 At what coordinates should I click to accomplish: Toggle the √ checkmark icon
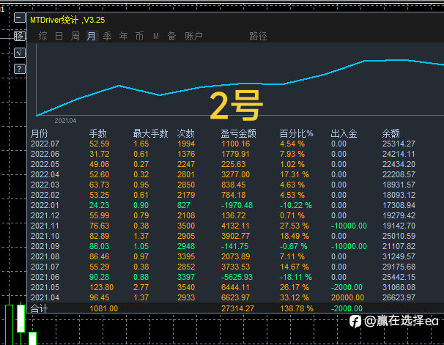[19, 53]
